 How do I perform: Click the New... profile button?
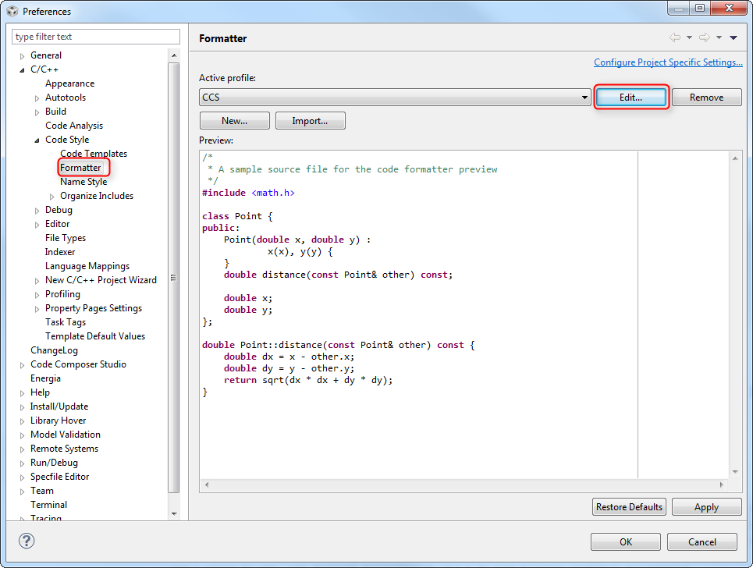pos(234,120)
